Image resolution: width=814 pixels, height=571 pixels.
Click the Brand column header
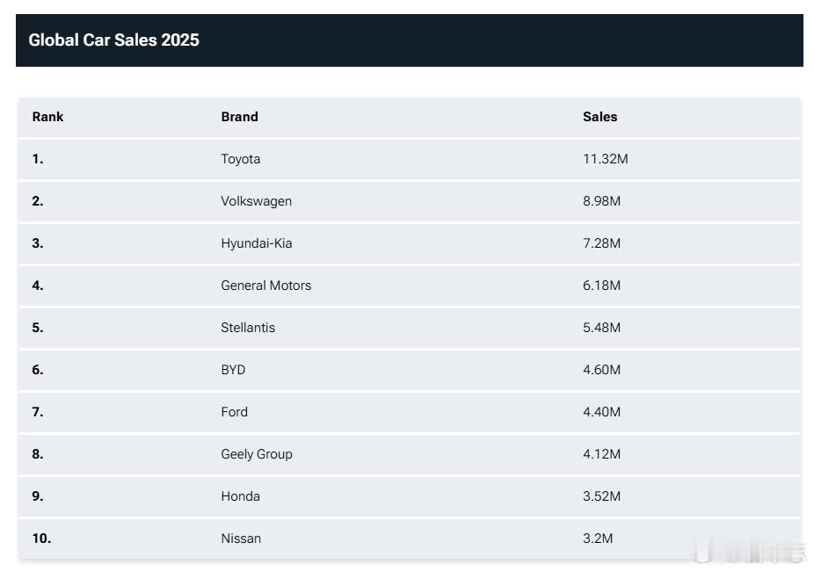239,117
